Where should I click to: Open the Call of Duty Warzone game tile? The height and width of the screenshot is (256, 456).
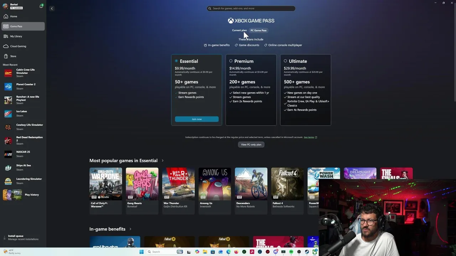click(105, 191)
